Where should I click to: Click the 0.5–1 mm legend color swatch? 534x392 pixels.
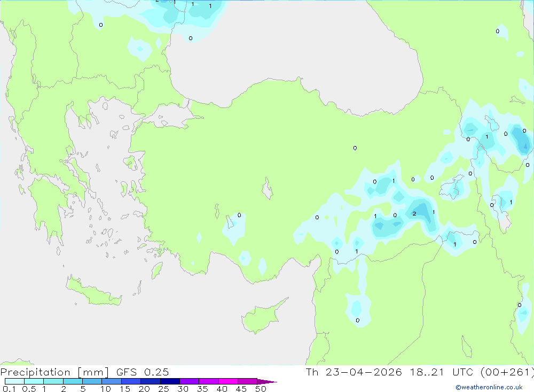point(34,381)
